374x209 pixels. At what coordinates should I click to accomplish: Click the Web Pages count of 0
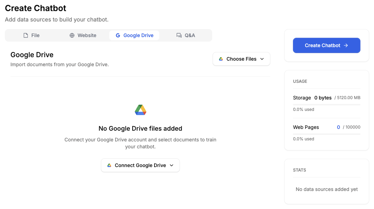(338, 127)
